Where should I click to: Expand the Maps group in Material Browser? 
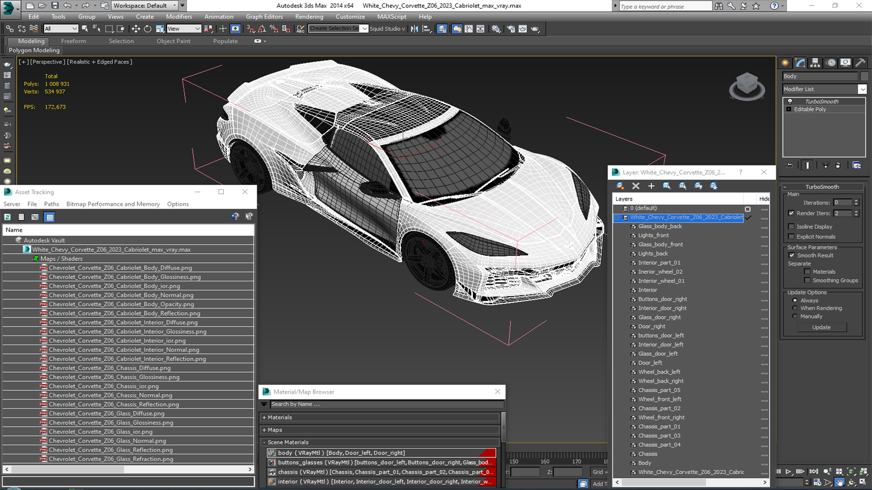coord(264,430)
